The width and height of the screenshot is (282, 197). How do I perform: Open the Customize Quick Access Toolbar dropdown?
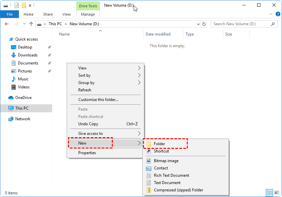(x=30, y=5)
